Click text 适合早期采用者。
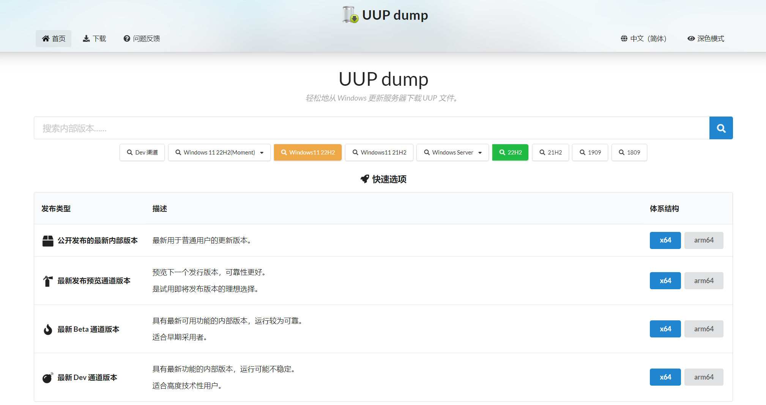Image resolution: width=766 pixels, height=405 pixels. point(180,337)
